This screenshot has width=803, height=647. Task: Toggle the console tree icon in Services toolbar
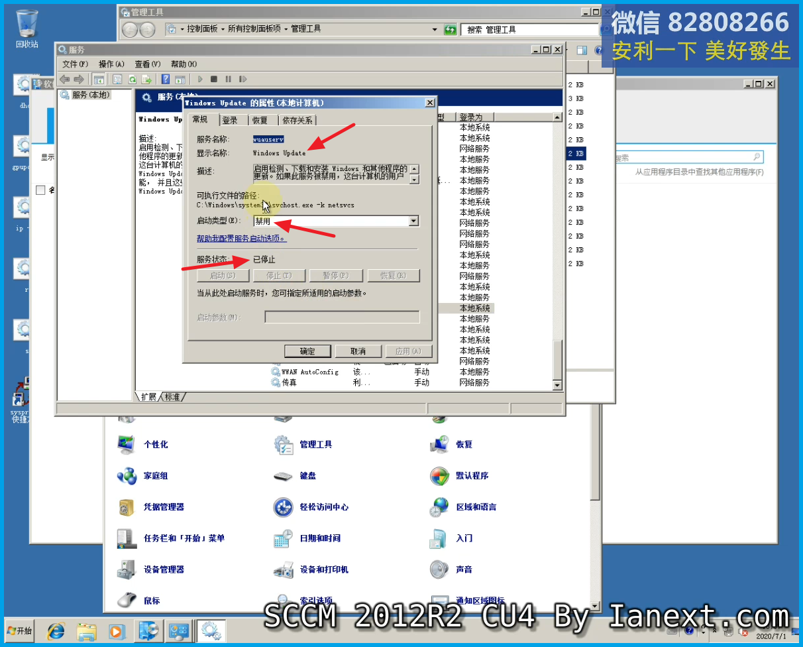coord(99,79)
